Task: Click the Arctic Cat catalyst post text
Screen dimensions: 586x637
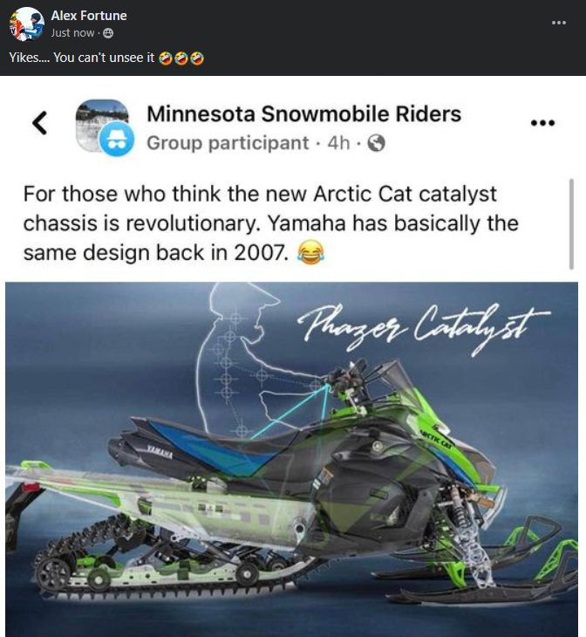Action: 271,223
